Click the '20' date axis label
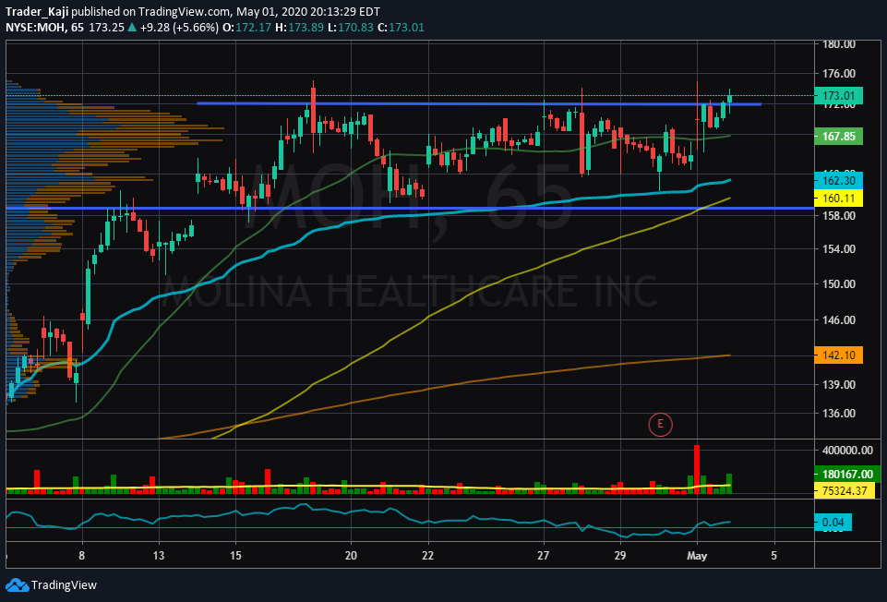The image size is (887, 602). click(x=352, y=556)
